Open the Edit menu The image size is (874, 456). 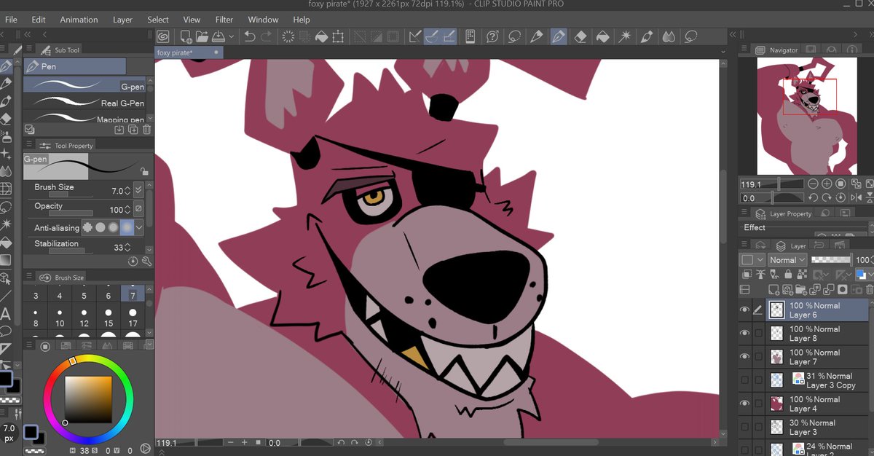(x=39, y=20)
